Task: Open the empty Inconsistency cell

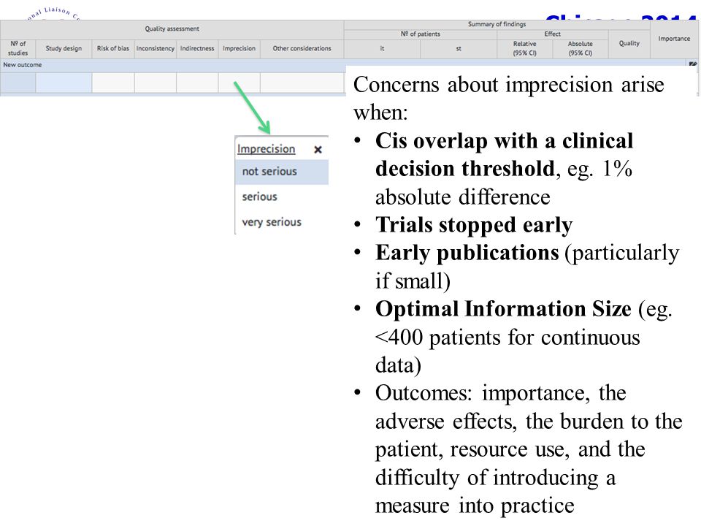Action: 155,83
